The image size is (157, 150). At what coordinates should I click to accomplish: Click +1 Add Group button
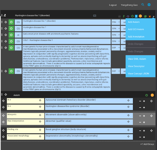[x=147, y=144]
